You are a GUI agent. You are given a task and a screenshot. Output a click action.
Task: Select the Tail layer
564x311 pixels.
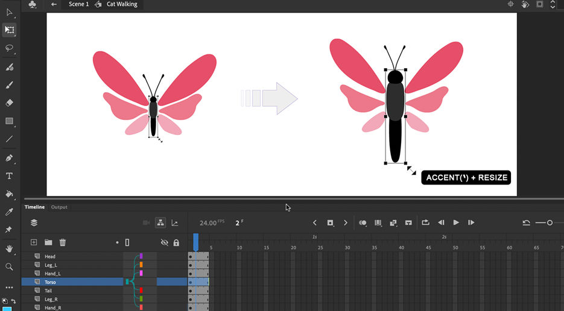[49, 291]
